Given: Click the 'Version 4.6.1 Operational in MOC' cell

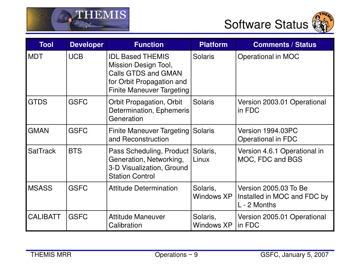Looking at the screenshot, I should point(285,163).
